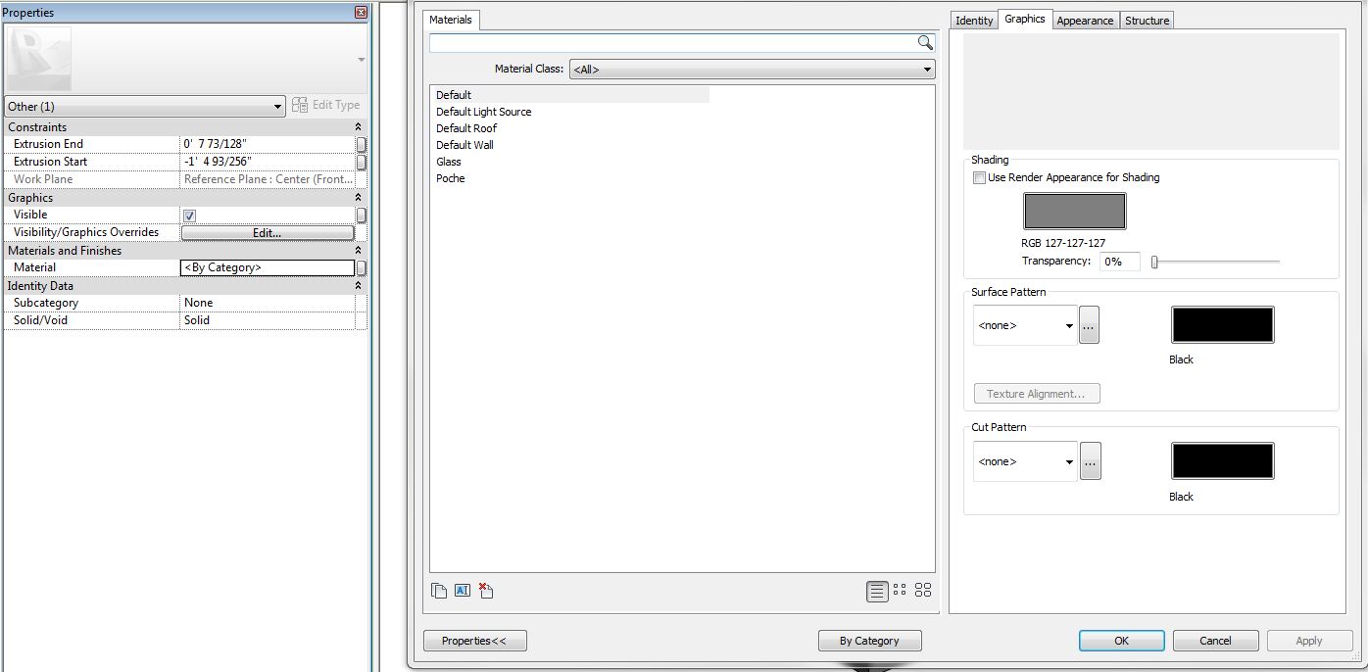Browse cut patterns with ellipsis button

click(x=1090, y=461)
